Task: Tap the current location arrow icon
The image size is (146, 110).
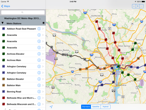Action: point(51,107)
